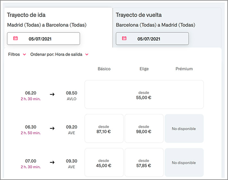Click arrow icon of 06.20 AVLO train
This screenshot has width=228, height=180.
pos(52,94)
